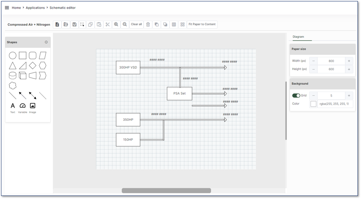The image size is (361, 199).
Task: Select the double-arrow connector
Action: 32,96
